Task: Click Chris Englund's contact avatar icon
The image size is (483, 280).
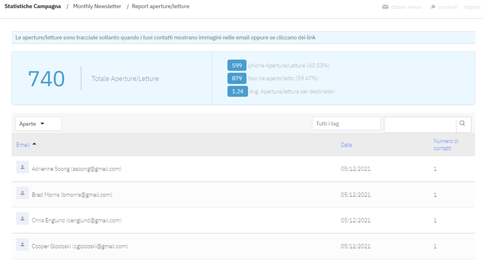Action: (22, 219)
